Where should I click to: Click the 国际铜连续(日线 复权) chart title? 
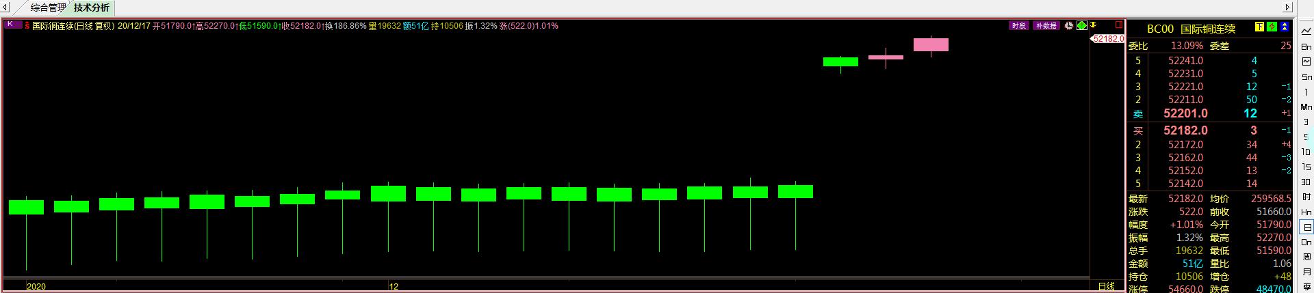click(x=73, y=26)
